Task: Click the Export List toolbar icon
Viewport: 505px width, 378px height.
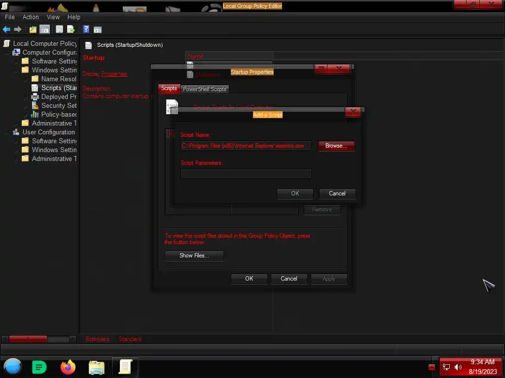Action: click(x=71, y=30)
